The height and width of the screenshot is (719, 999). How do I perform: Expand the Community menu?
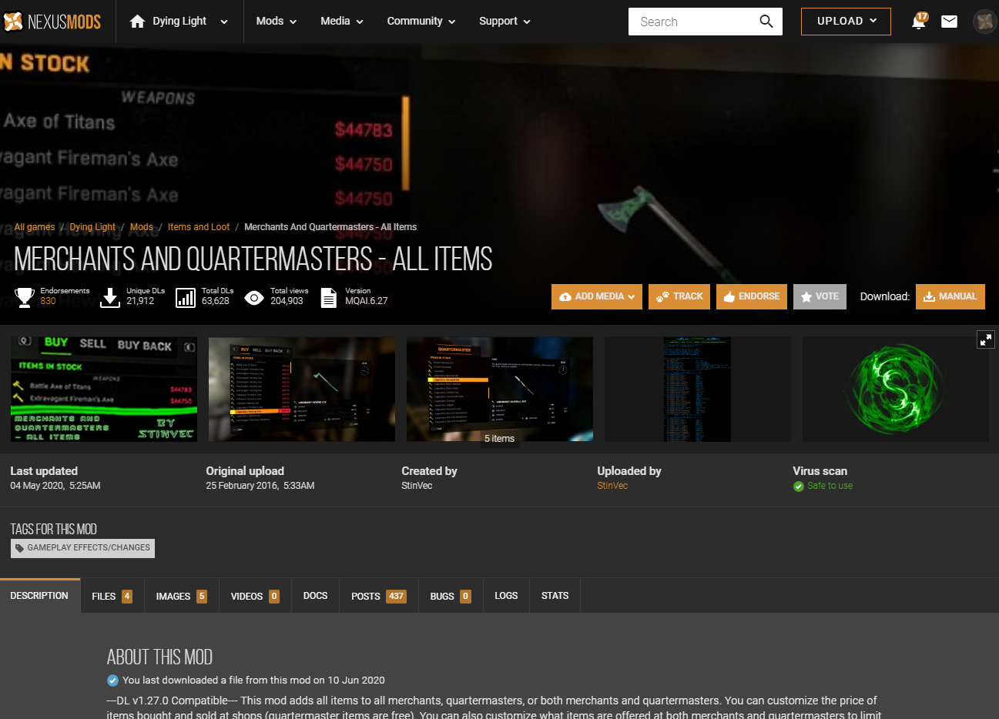point(421,22)
